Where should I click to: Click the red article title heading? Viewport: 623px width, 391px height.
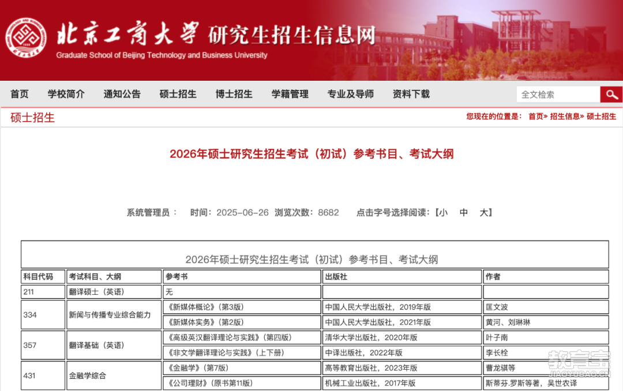(x=311, y=154)
